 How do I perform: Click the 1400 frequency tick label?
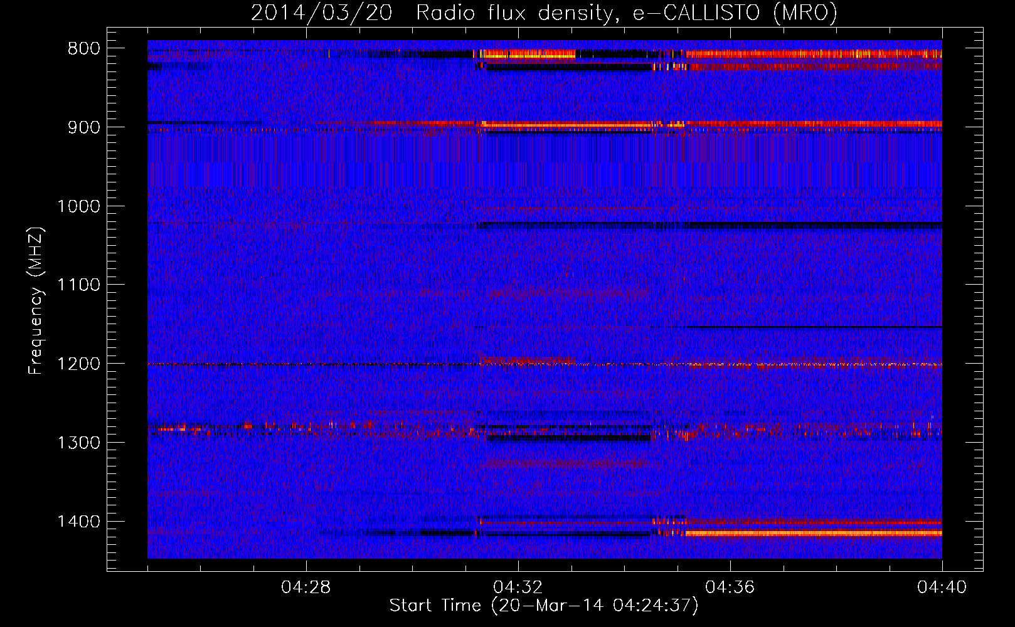pos(78,522)
